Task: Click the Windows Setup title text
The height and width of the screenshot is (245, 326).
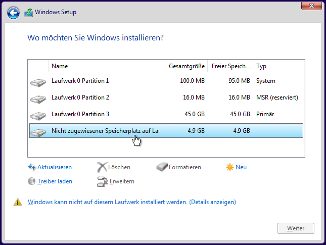Action: coord(56,12)
